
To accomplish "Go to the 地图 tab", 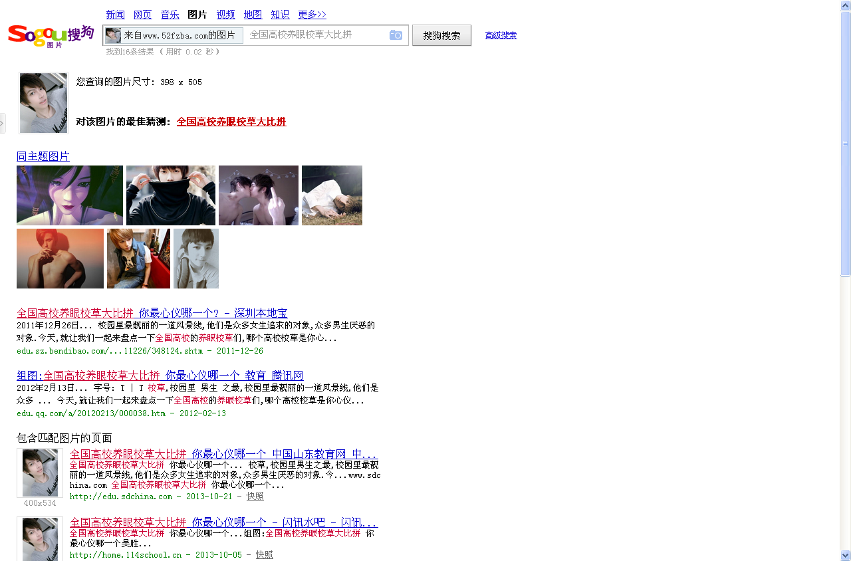I will [x=253, y=15].
